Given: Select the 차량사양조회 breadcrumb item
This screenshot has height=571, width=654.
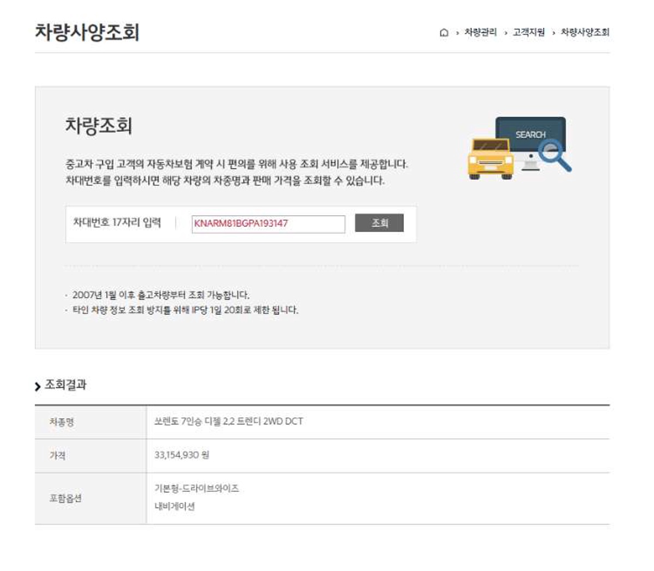Looking at the screenshot, I should pyautogui.click(x=585, y=33).
